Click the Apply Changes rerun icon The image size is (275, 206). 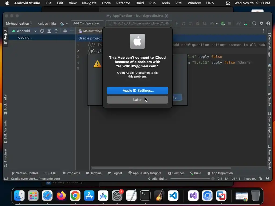(x=183, y=24)
